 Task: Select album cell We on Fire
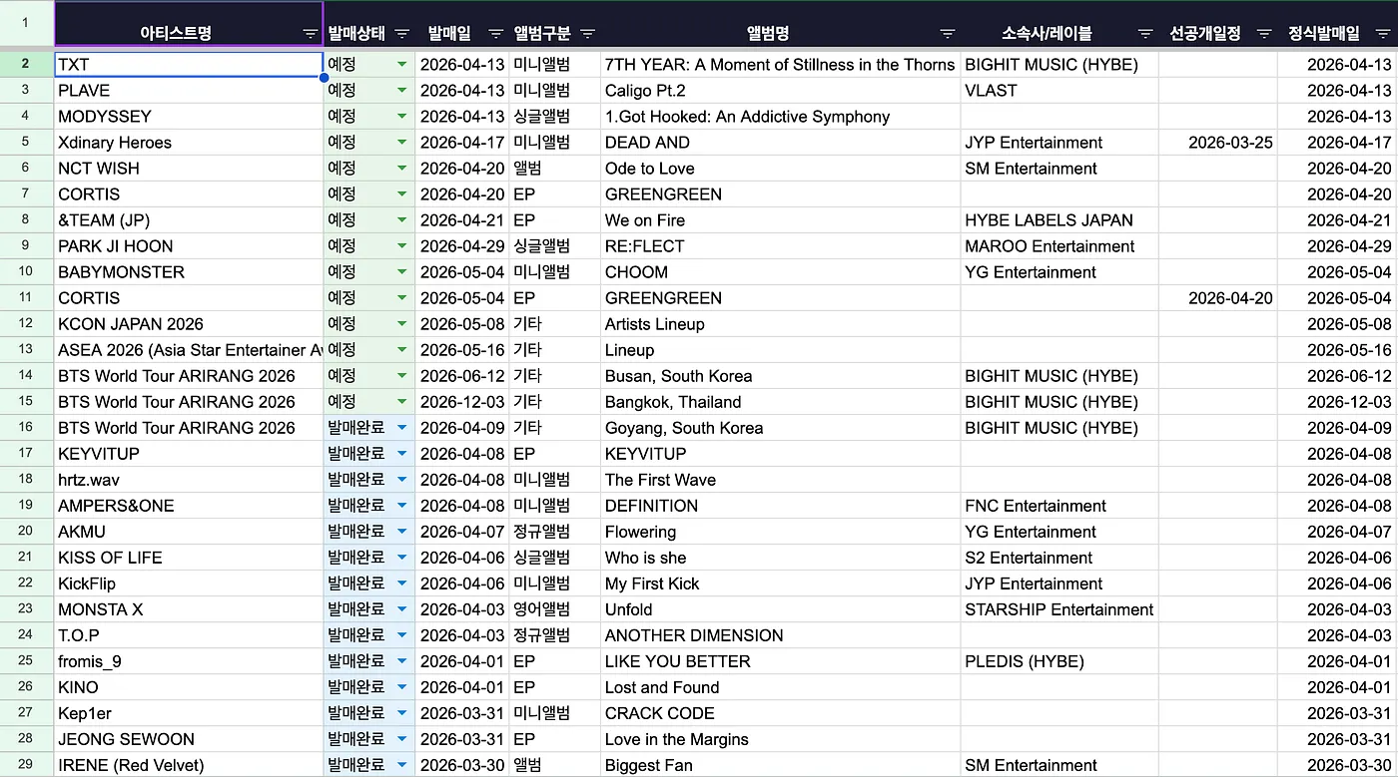pos(780,220)
